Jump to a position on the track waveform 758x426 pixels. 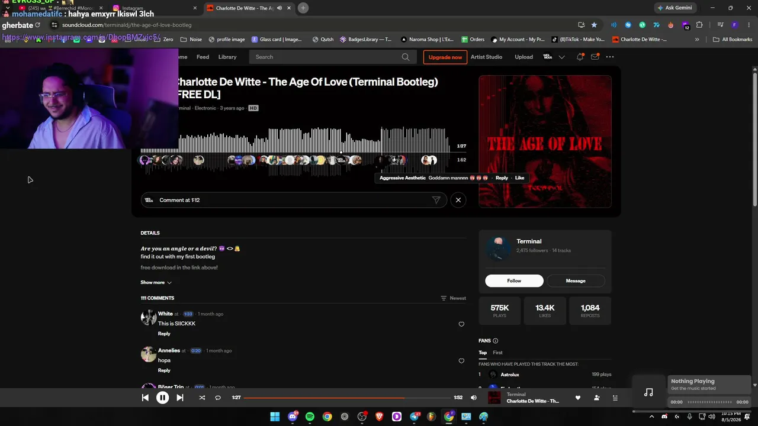click(x=295, y=152)
